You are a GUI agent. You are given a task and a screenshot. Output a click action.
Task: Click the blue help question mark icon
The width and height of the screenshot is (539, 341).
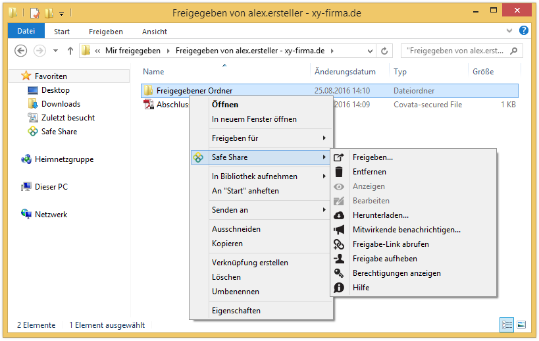(x=523, y=30)
